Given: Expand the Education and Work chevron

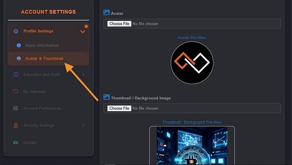Looking at the screenshot, I should 84,75.
